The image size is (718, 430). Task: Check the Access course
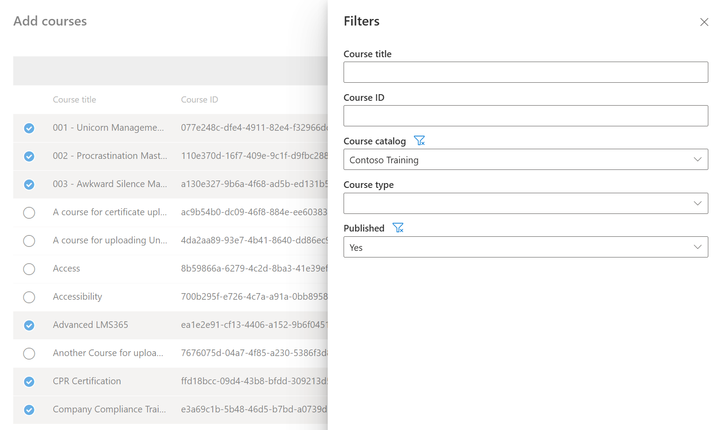tap(29, 269)
